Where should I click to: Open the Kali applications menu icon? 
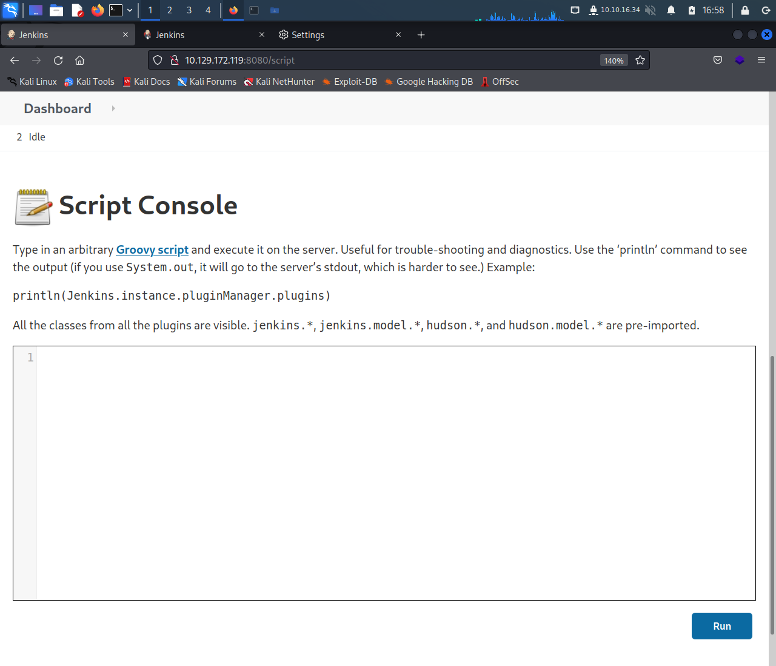(10, 10)
